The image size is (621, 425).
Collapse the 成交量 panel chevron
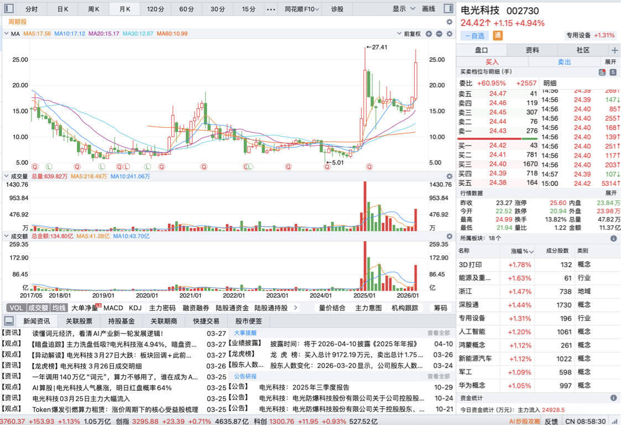[x=6, y=176]
